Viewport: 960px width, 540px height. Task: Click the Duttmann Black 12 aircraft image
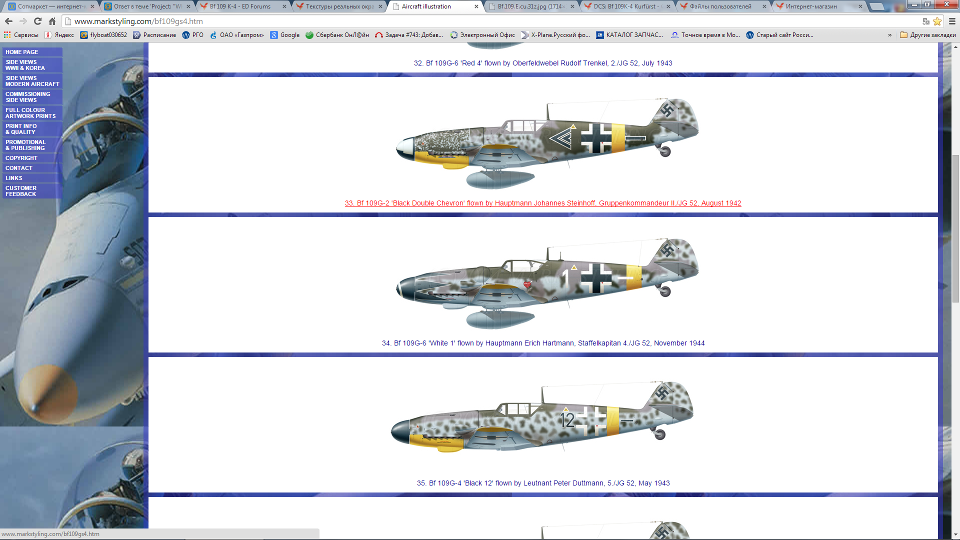(542, 416)
